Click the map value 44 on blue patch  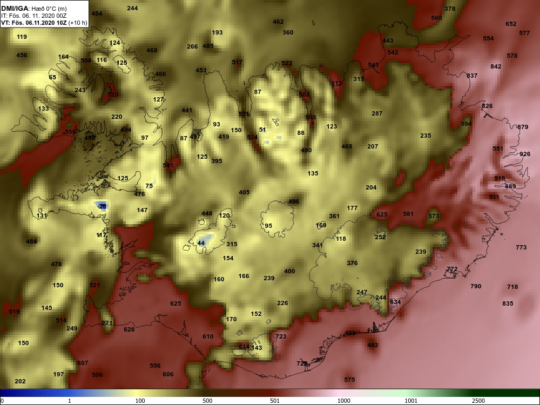[x=201, y=243]
